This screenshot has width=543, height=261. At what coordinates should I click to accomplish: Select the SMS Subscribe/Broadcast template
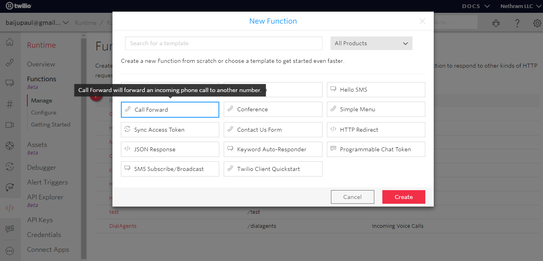tap(170, 169)
